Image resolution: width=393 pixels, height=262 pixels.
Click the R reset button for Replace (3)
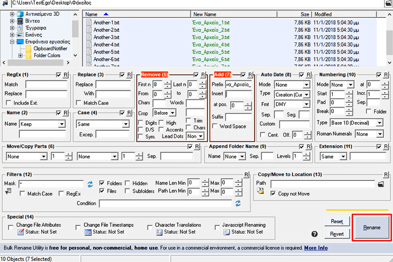(129, 75)
